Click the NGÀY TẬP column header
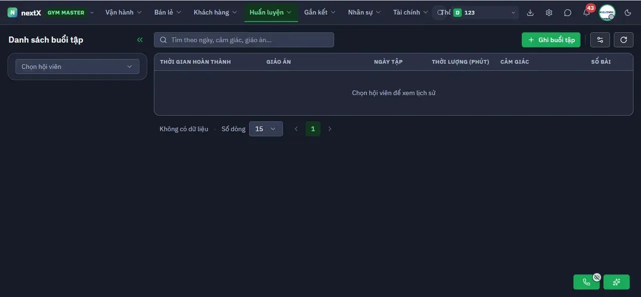 (388, 62)
